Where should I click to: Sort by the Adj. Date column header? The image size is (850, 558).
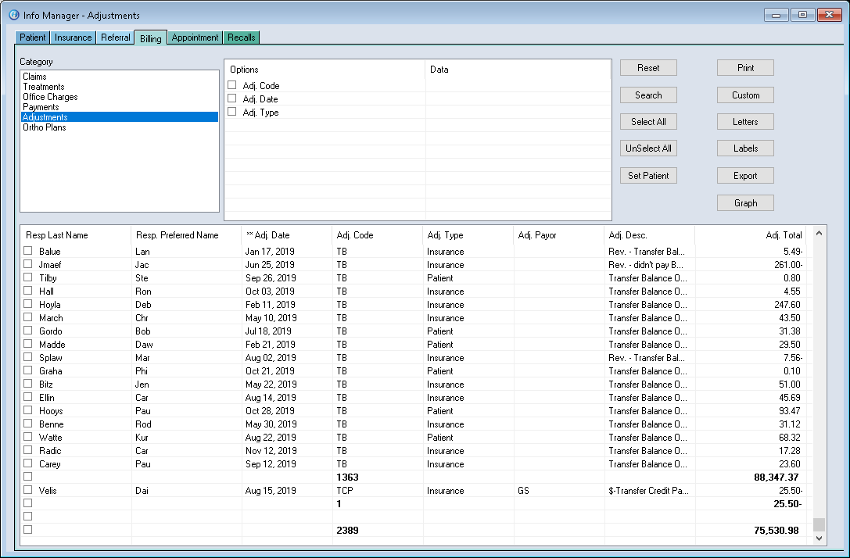coord(271,235)
